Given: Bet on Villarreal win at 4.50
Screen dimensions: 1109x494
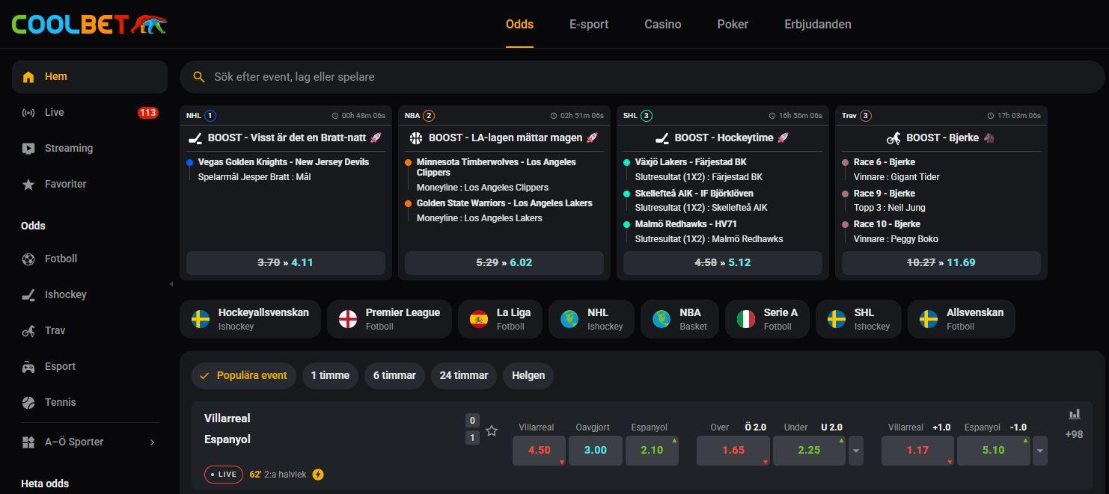Looking at the screenshot, I should tap(539, 450).
